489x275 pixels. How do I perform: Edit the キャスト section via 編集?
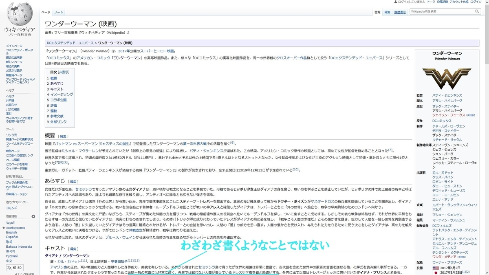73,249
